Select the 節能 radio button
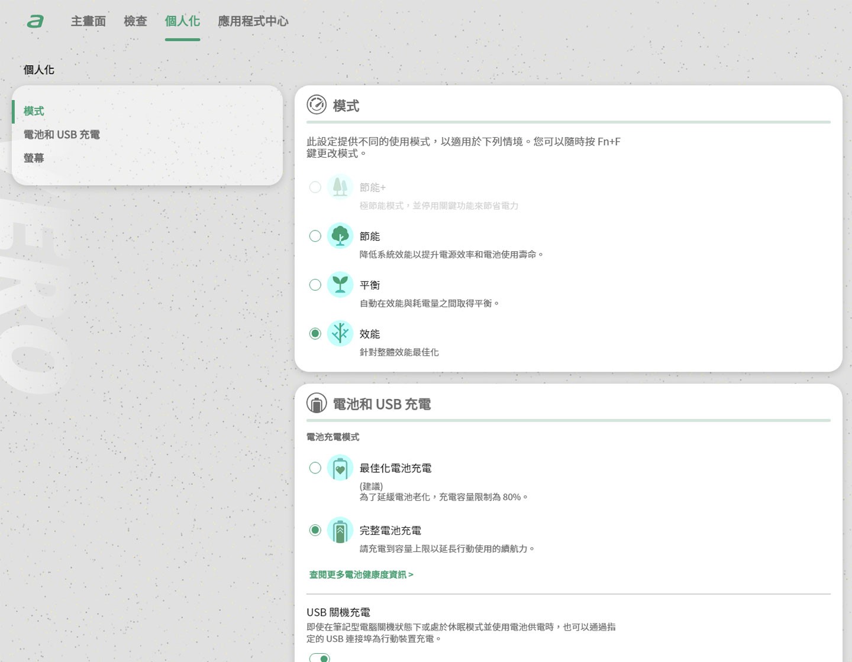The height and width of the screenshot is (662, 852). click(x=315, y=236)
